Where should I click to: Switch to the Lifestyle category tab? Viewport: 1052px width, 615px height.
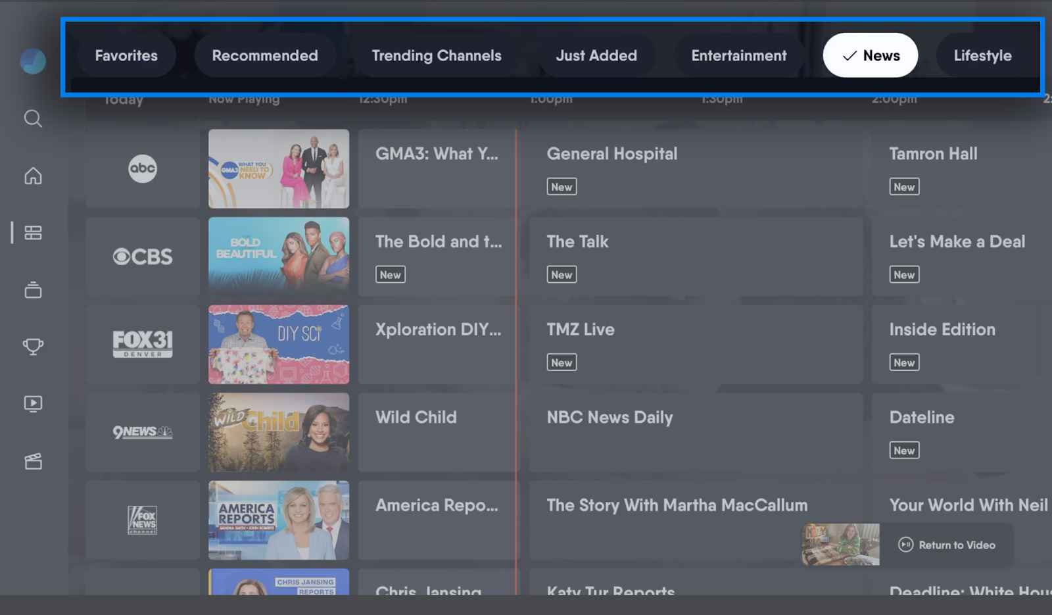pyautogui.click(x=982, y=55)
